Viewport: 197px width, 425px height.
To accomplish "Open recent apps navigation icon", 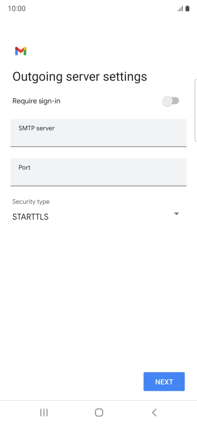I will point(44,413).
